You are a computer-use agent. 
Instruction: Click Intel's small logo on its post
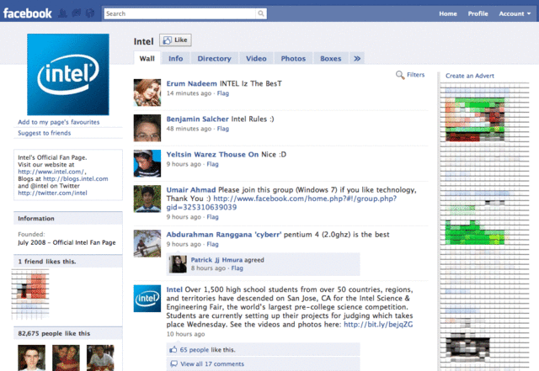click(147, 298)
